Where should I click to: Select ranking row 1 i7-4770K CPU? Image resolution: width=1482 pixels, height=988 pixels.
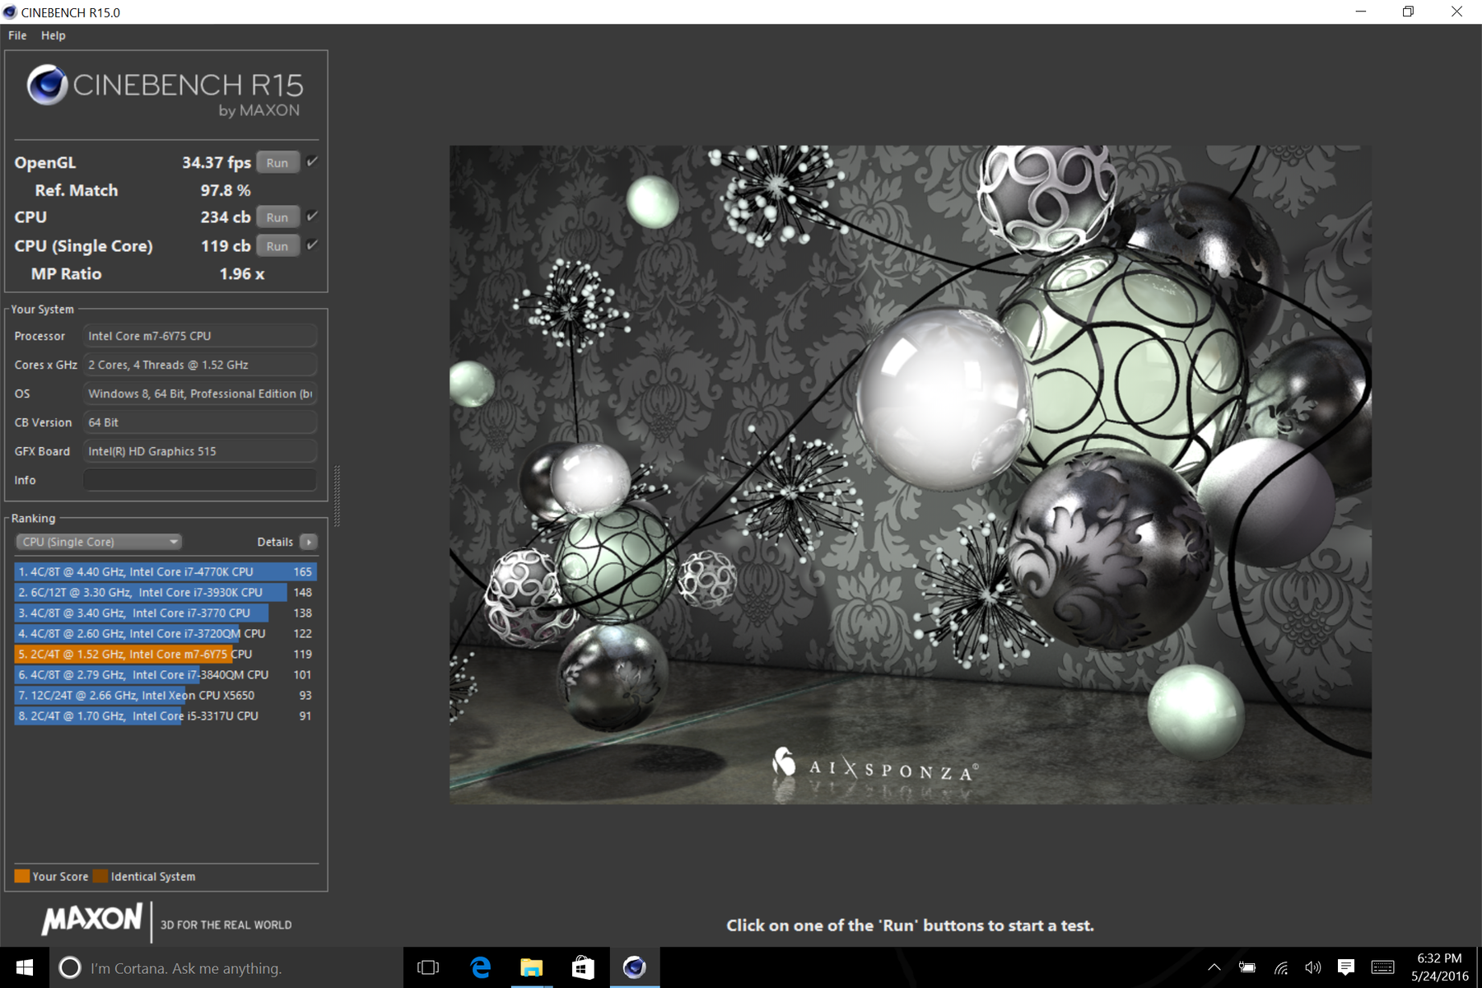[165, 571]
